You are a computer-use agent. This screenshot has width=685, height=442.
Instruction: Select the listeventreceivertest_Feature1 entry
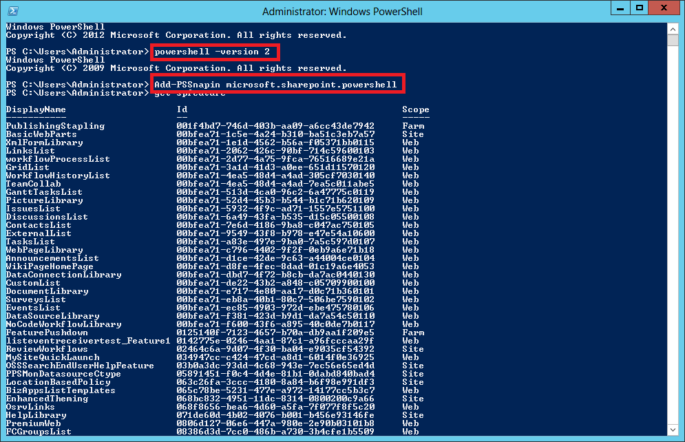88,341
